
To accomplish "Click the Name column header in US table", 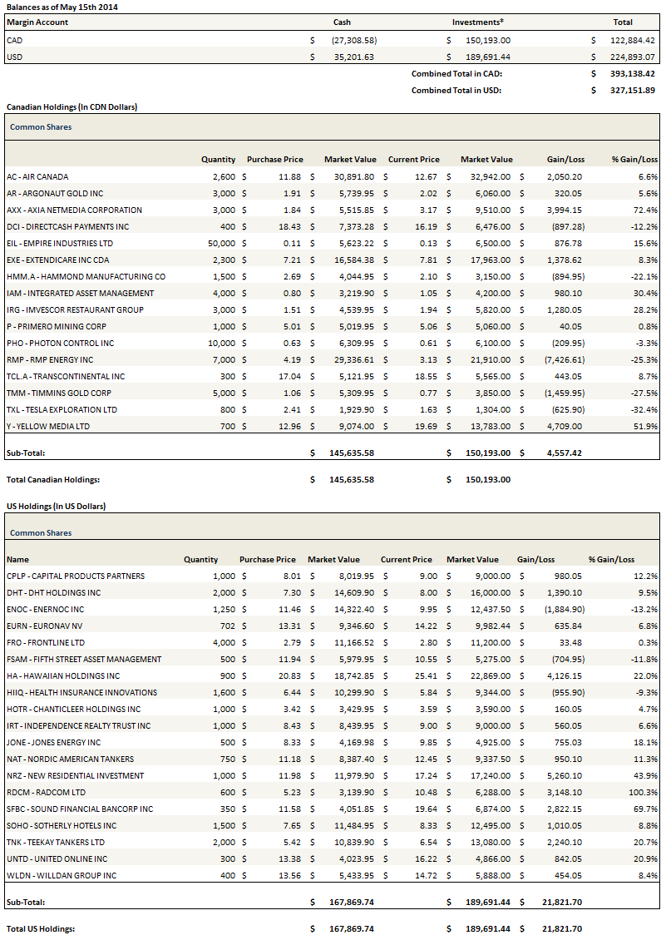I will pos(17,559).
